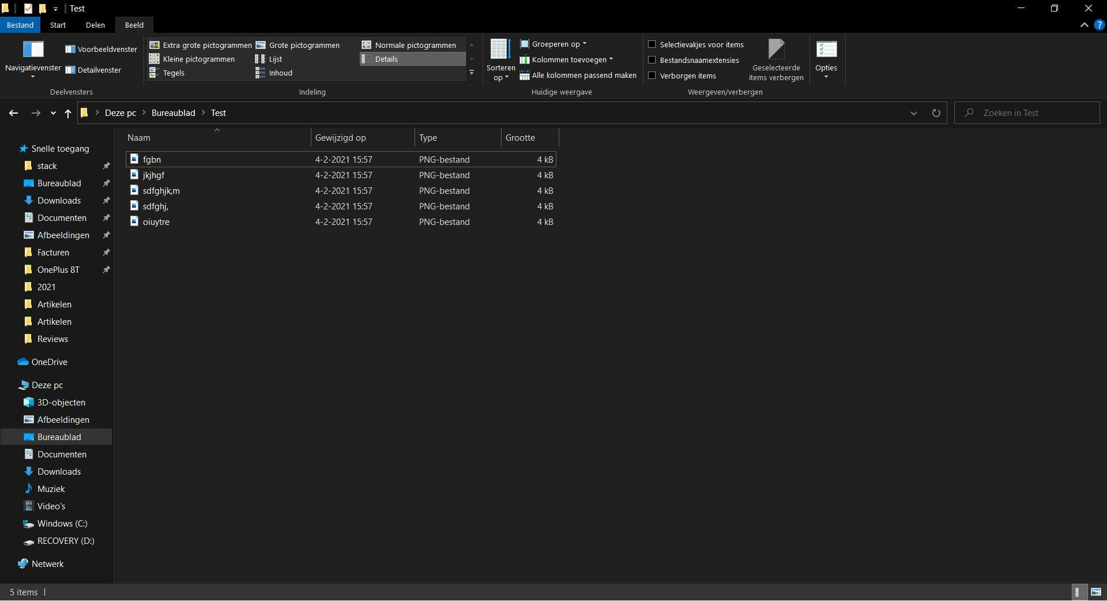Switch to the Start ribbon tab

(x=58, y=25)
